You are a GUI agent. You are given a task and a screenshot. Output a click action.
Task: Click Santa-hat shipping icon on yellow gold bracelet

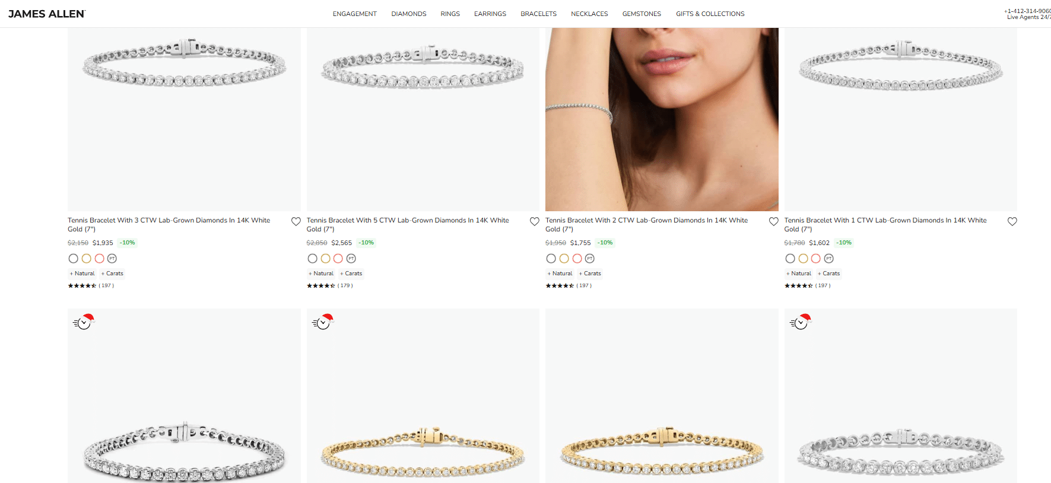[x=322, y=322]
